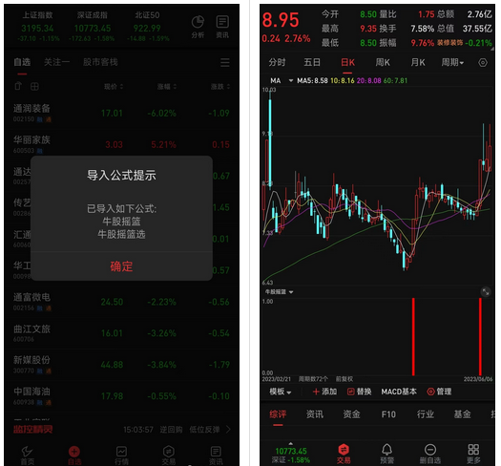Open the 通润装备 stock row
501x466 pixels.
121,113
